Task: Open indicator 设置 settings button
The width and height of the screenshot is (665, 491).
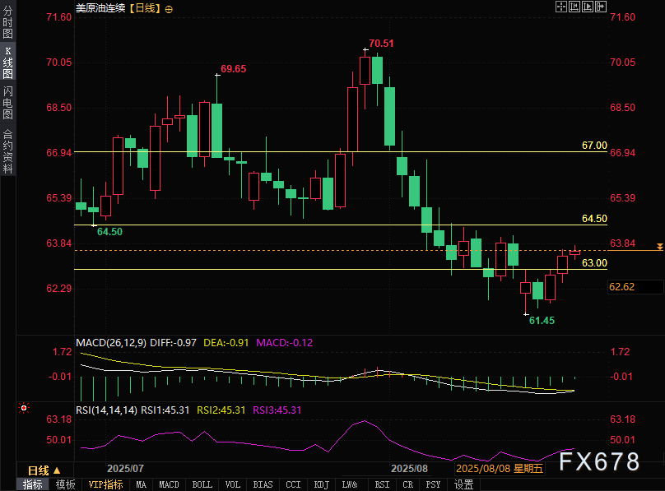Action: coord(464,484)
